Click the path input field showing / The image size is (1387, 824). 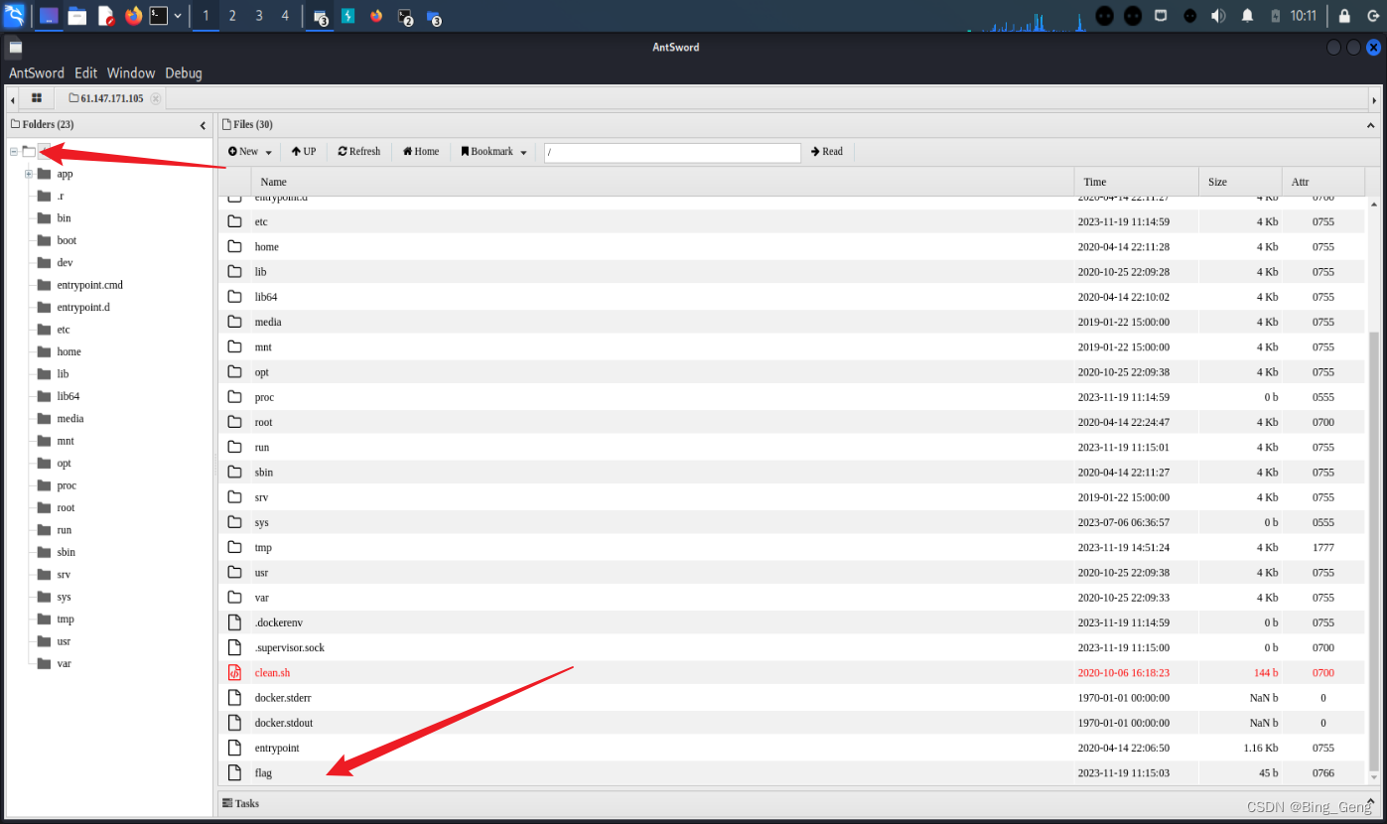pos(672,152)
